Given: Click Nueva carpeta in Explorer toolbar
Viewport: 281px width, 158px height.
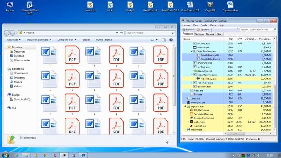Looking at the screenshot, I should click(104, 40).
